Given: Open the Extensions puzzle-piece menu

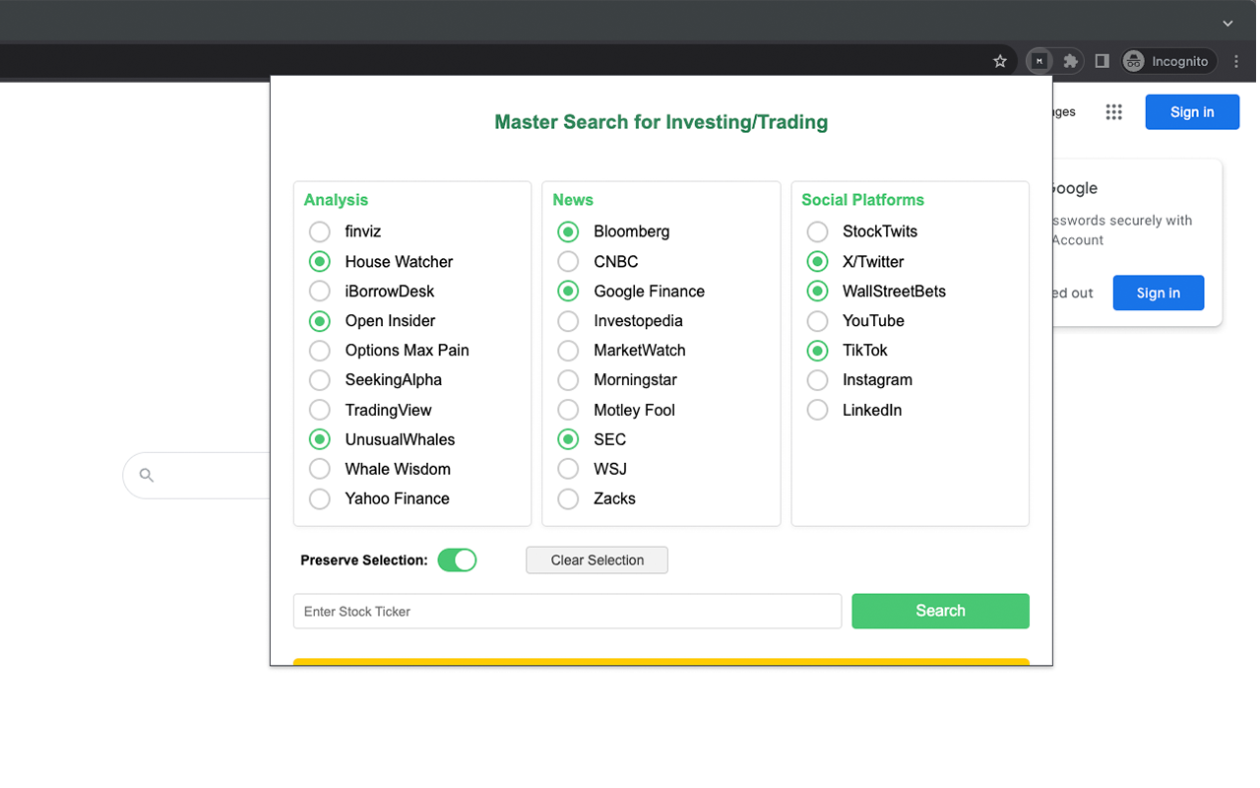Looking at the screenshot, I should (x=1070, y=60).
